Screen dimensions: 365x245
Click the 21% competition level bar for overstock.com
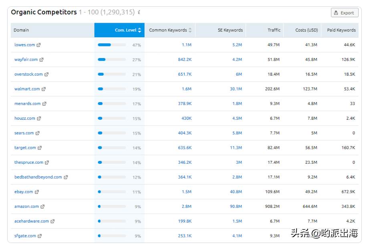(112, 74)
